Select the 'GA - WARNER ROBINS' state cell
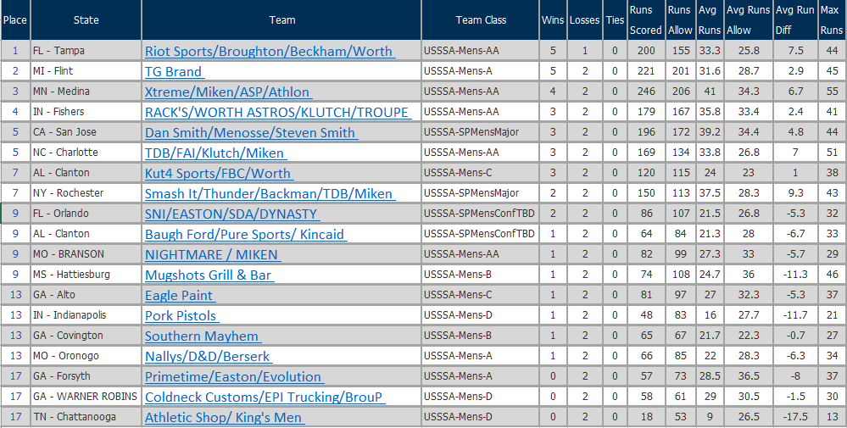 [86, 396]
